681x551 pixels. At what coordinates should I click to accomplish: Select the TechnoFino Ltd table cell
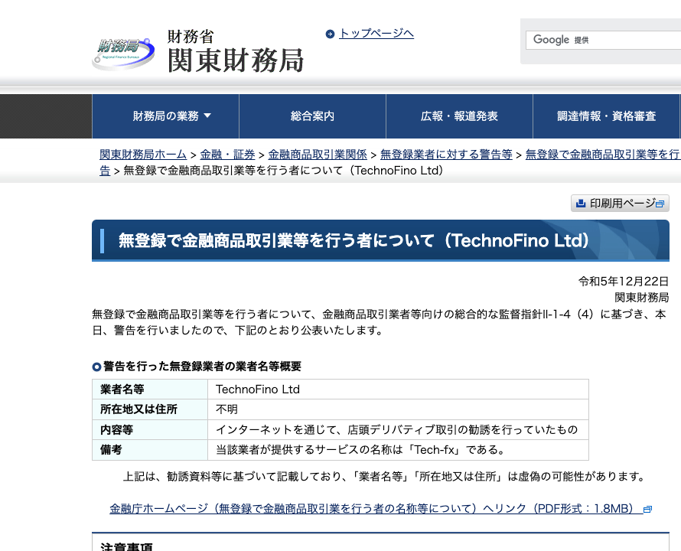click(398, 390)
